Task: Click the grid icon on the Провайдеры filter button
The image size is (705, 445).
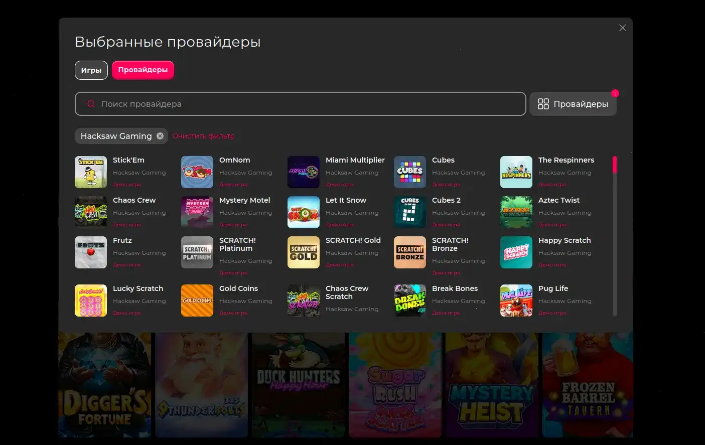Action: coord(543,104)
